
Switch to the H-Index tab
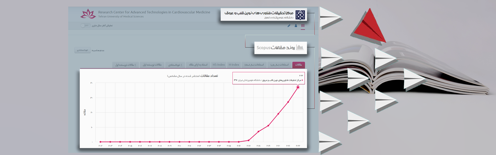[234, 65]
